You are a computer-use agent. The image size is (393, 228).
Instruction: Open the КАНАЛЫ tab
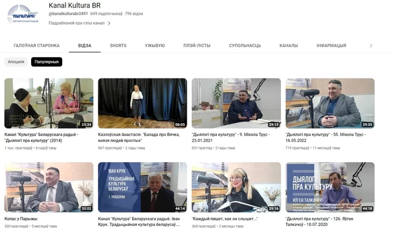pos(289,46)
